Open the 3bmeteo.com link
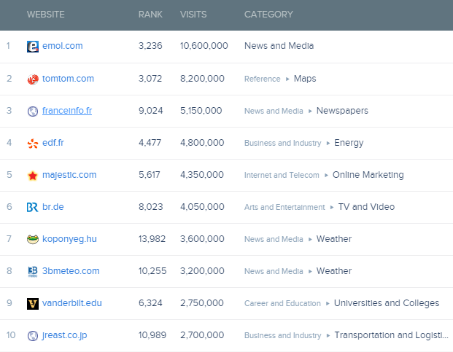Screen dimensions: 453x352 (x=71, y=271)
